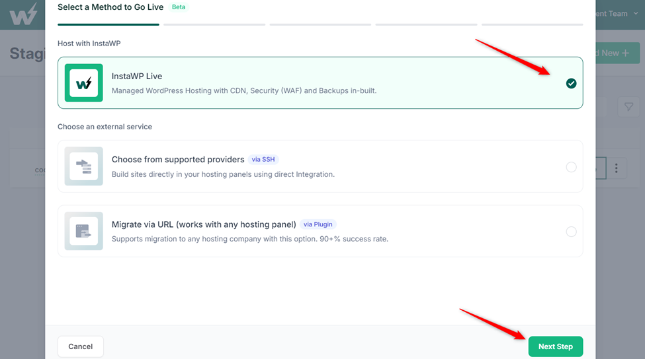This screenshot has width=645, height=359.
Task: Click "Choose from supported providers" title
Action: (178, 159)
